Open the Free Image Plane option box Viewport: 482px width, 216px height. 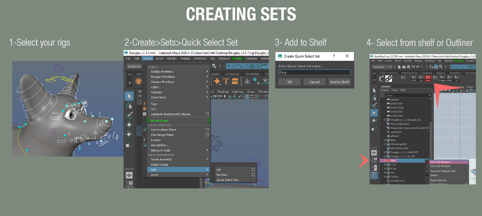[207, 135]
